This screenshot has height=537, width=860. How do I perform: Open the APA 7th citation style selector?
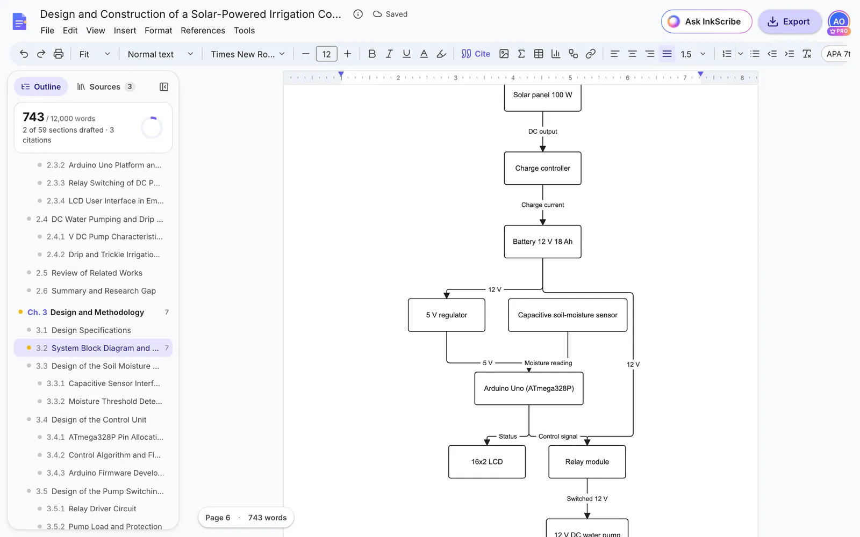click(836, 54)
